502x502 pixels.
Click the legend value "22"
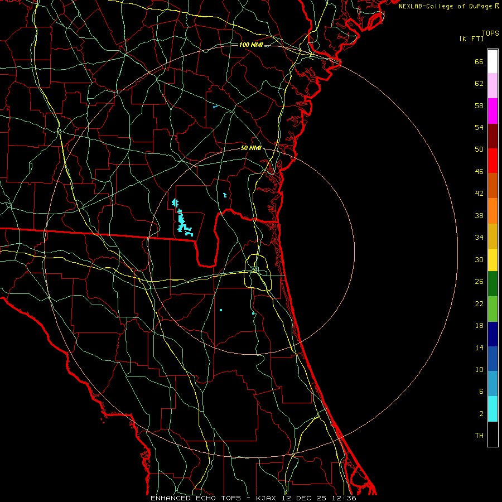click(479, 303)
